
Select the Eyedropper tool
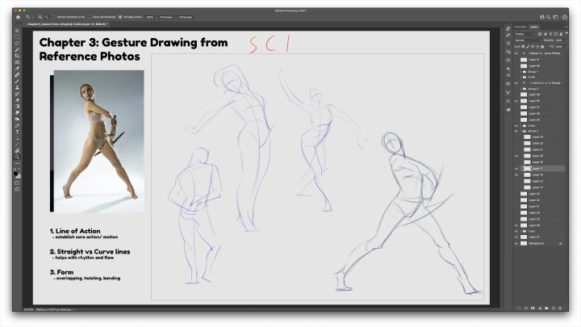[x=17, y=69]
